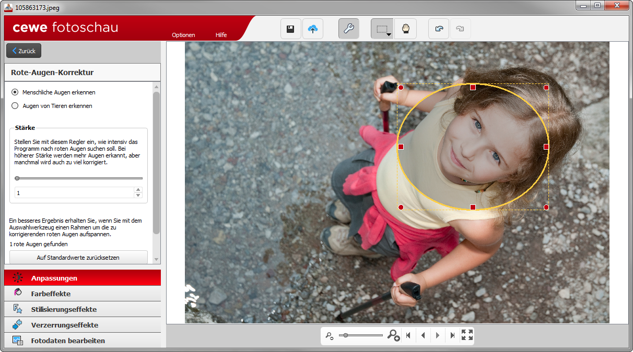Click the save floppy disk icon
633x352 pixels.
tap(290, 29)
